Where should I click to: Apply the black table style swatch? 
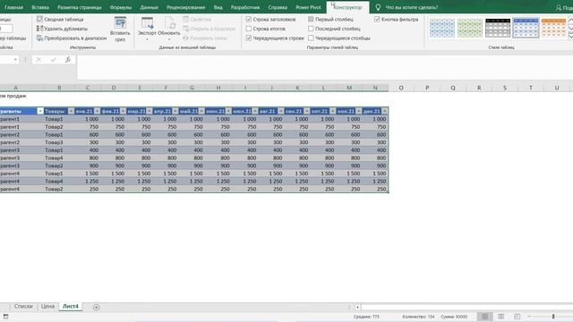click(x=498, y=28)
